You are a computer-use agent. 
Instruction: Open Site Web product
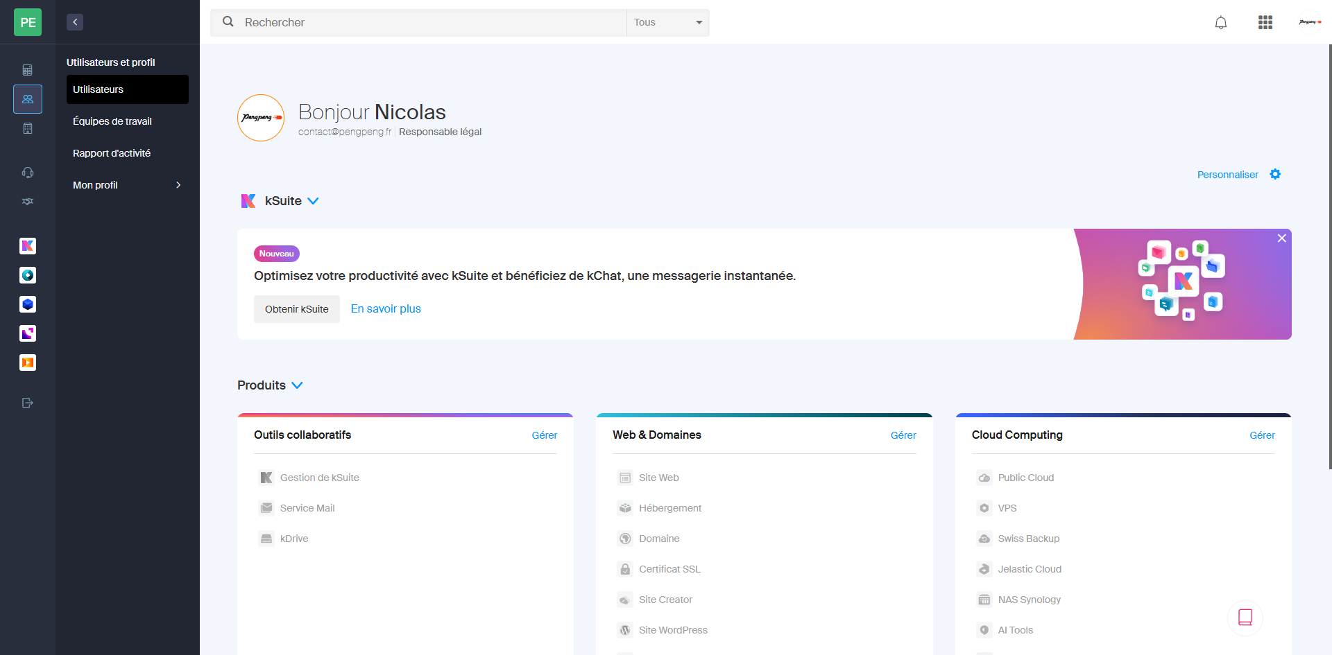(x=649, y=478)
